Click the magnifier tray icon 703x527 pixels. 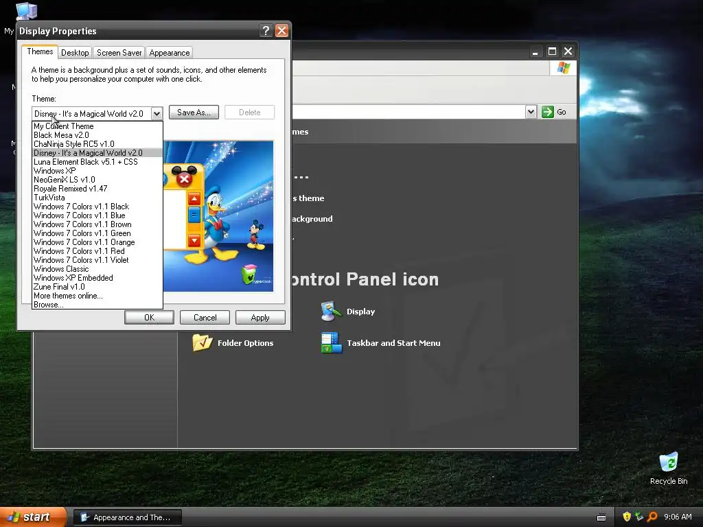653,517
